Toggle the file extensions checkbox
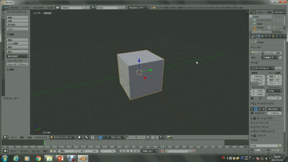 coord(269,150)
